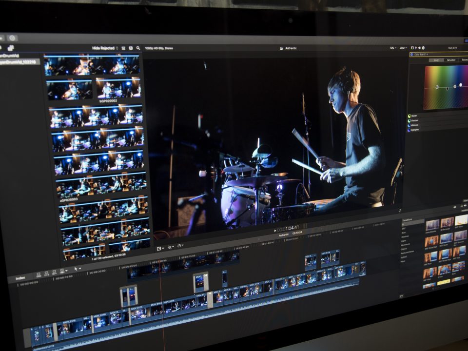
Task: Open the 72% viewer zoom dropdown
Action: (x=393, y=48)
